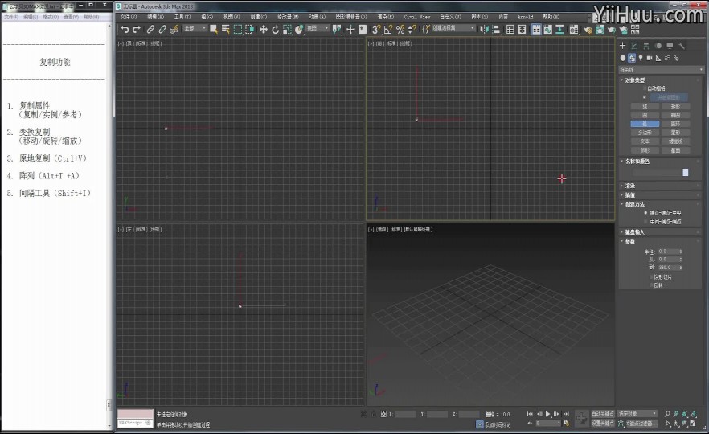
Task: Click the Mirror tool icon
Action: [484, 30]
